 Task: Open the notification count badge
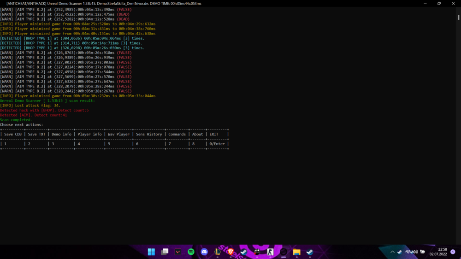coord(453,252)
